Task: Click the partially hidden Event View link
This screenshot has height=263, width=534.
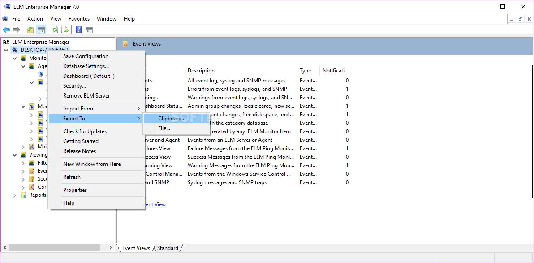Action: (x=155, y=204)
